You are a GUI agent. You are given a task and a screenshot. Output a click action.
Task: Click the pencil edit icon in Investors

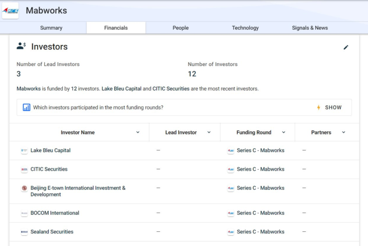coord(346,47)
